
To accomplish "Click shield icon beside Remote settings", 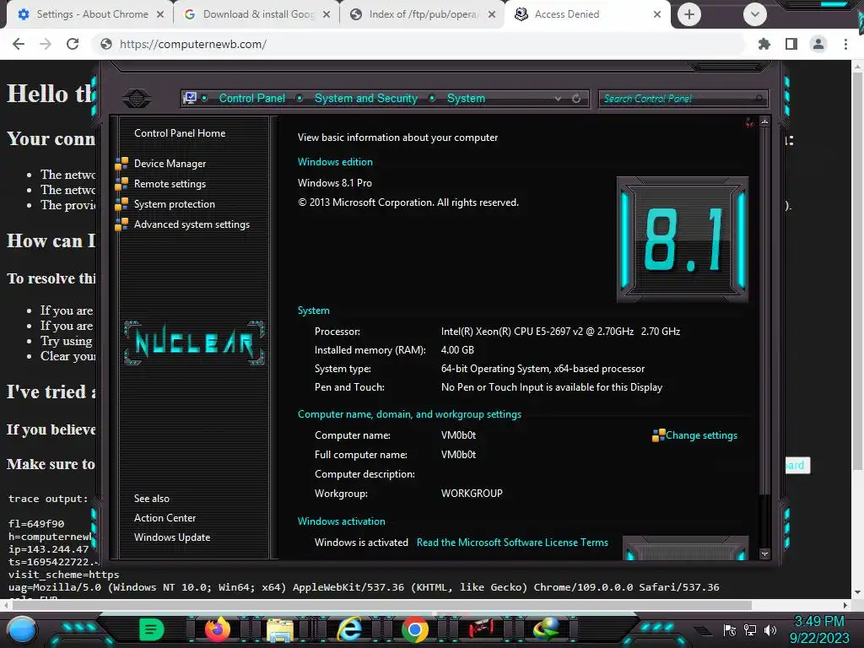I will point(121,184).
